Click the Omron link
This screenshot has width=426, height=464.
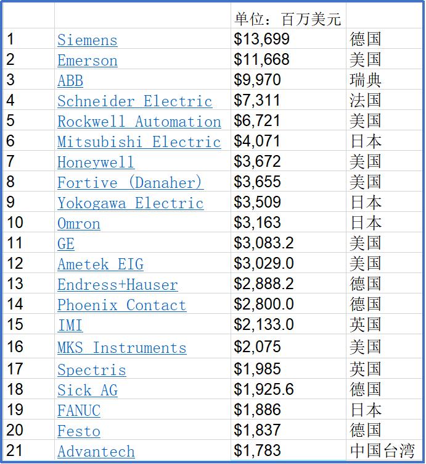click(78, 224)
